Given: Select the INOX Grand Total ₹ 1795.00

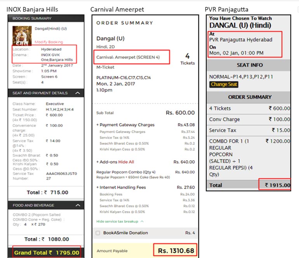Looking at the screenshot, I should pos(47,253).
